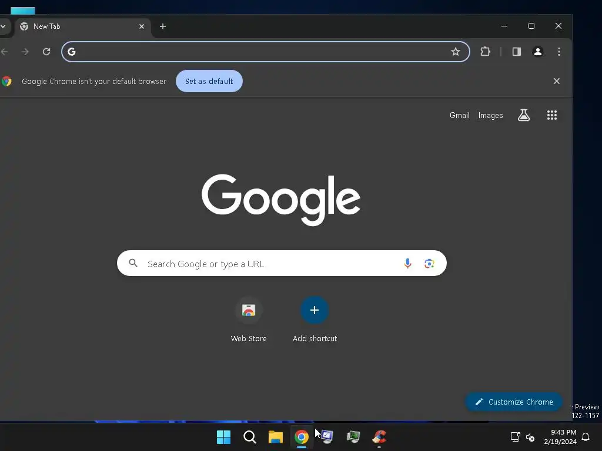
Task: Open the monitor app icon beside Chrome in taskbar
Action: 327,437
